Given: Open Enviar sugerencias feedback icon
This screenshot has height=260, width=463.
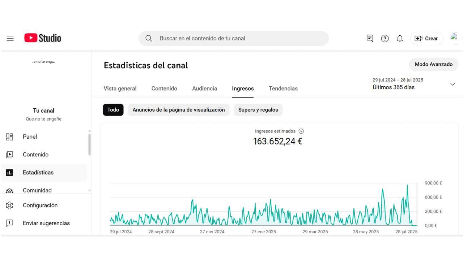Looking at the screenshot, I should point(9,223).
